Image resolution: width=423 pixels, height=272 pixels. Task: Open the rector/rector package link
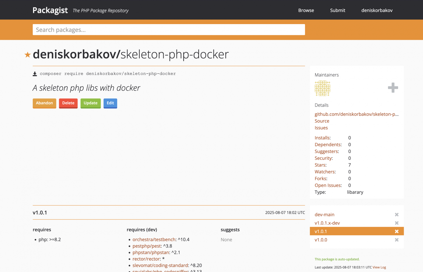146,259
